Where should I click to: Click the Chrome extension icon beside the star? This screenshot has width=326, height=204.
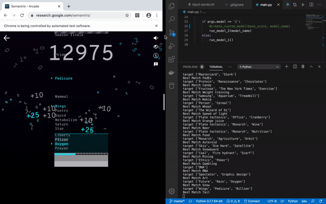(137, 15)
